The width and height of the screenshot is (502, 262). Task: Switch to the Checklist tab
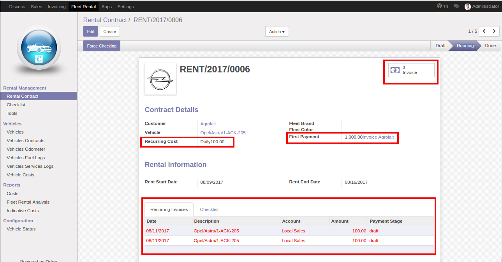pyautogui.click(x=209, y=209)
